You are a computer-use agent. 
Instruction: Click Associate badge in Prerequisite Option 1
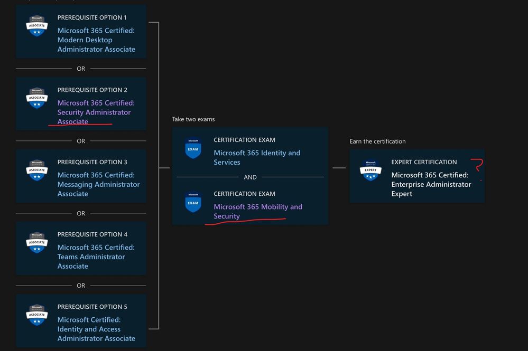36,25
